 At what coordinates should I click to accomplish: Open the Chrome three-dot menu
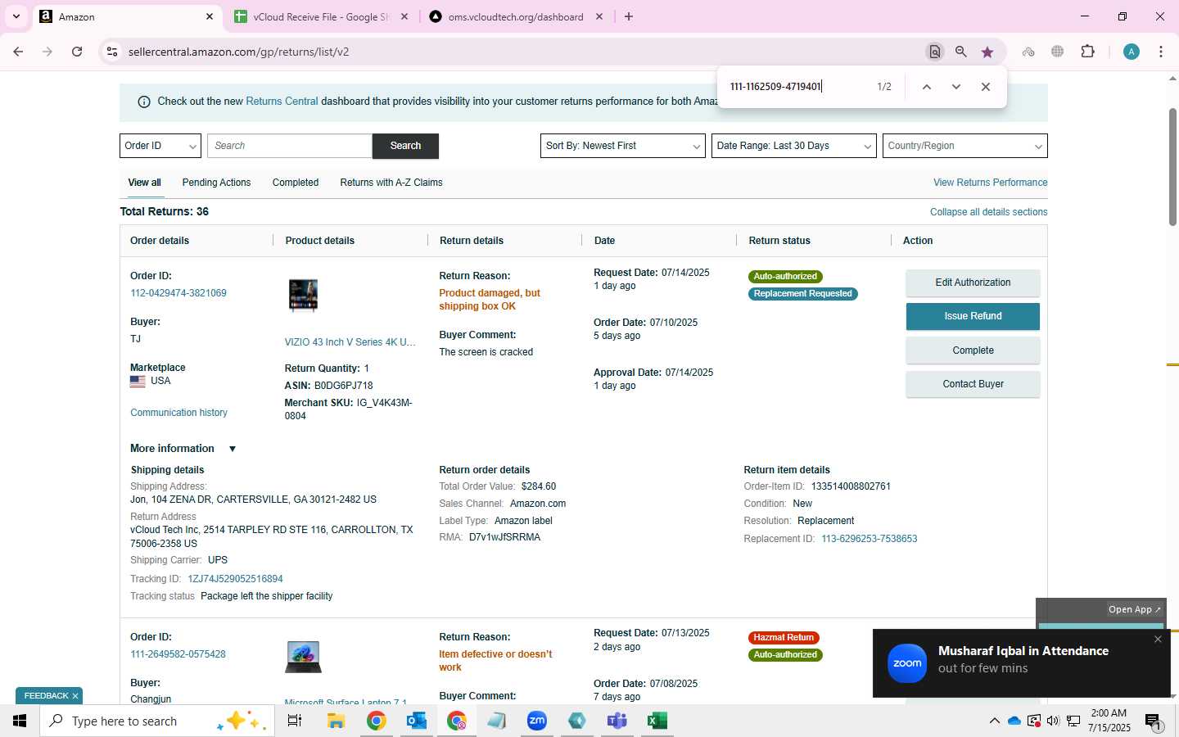click(x=1161, y=52)
